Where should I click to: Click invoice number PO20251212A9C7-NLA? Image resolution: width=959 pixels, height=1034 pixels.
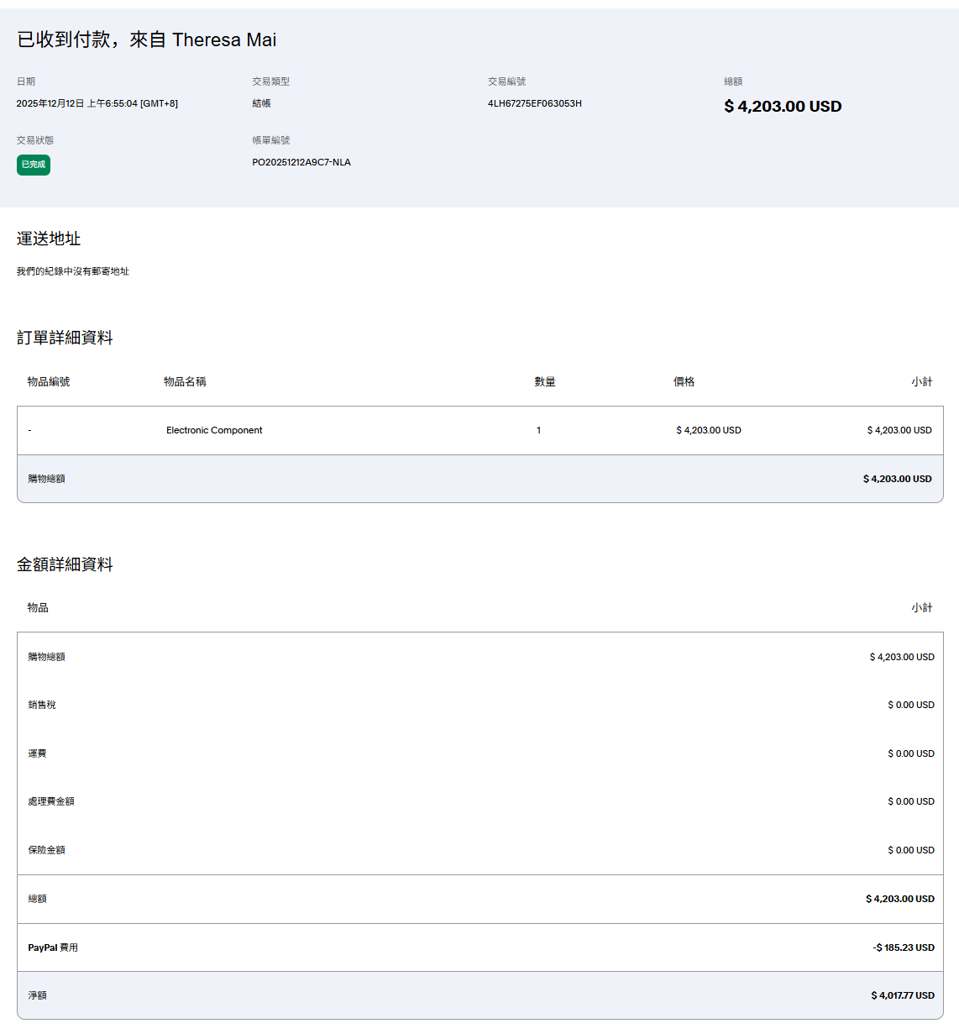click(301, 162)
